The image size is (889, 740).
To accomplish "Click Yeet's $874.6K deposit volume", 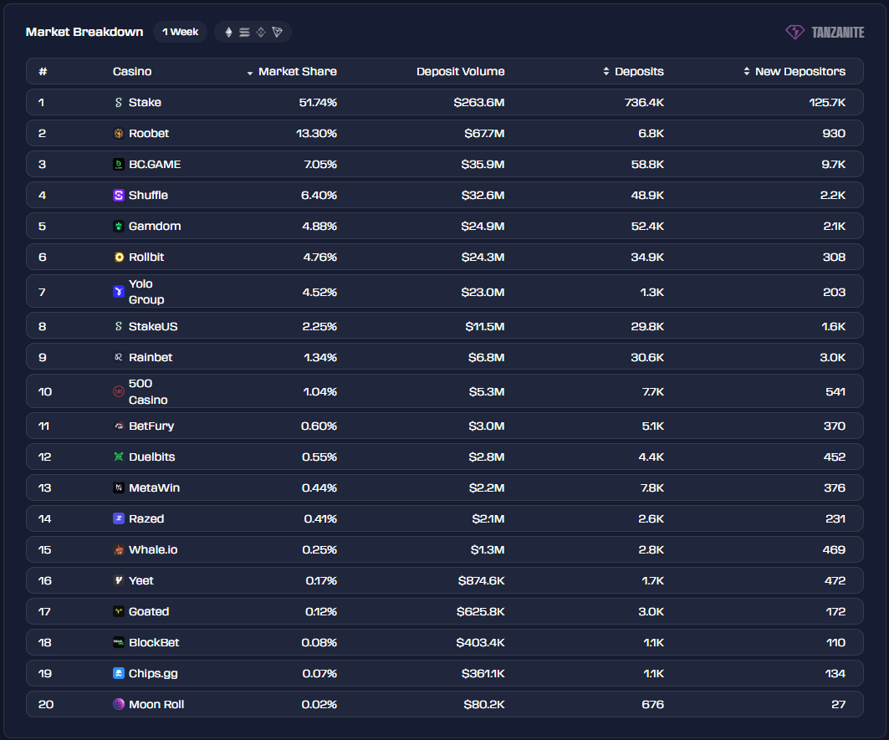I will coord(482,580).
